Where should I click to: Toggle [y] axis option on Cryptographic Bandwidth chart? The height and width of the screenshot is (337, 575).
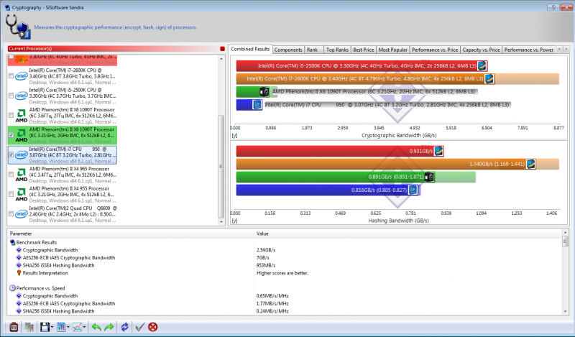[x=235, y=135]
